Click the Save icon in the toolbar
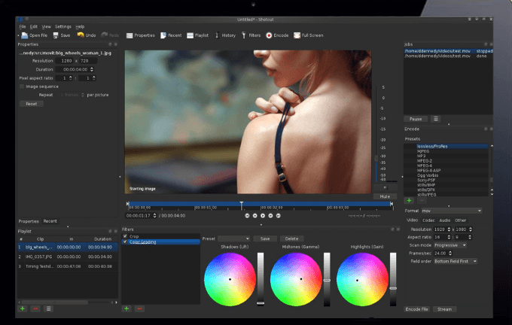 [55, 35]
